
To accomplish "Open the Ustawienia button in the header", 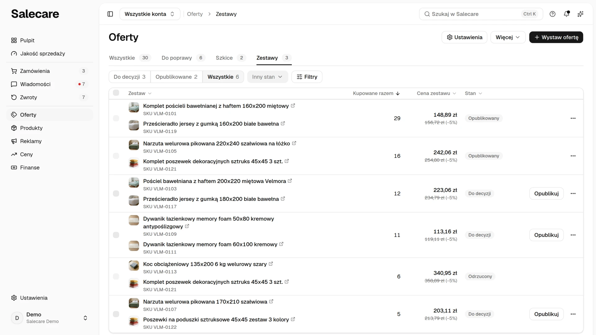I will [x=464, y=37].
